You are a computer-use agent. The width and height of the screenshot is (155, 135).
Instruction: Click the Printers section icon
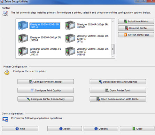(x=5, y=14)
